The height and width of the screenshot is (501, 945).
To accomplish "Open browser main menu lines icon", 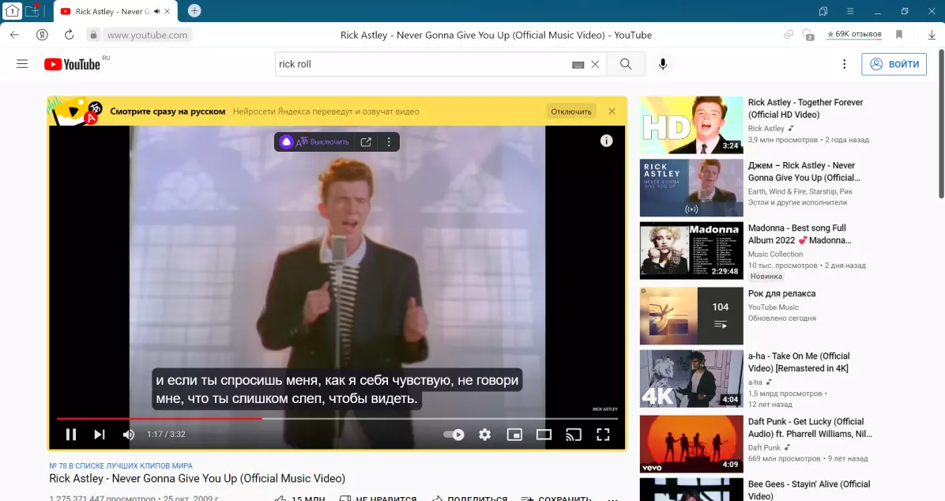I will tap(850, 11).
